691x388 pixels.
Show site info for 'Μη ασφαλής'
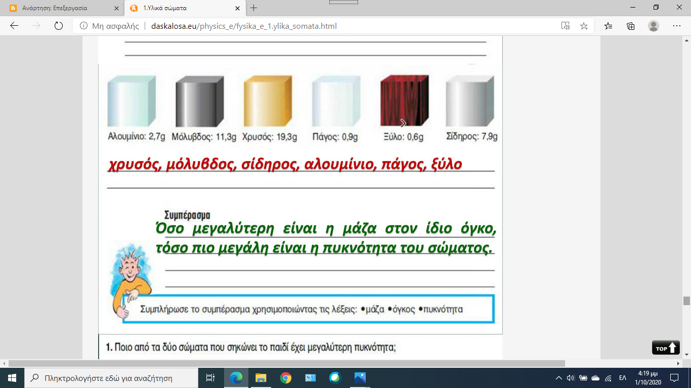point(110,26)
